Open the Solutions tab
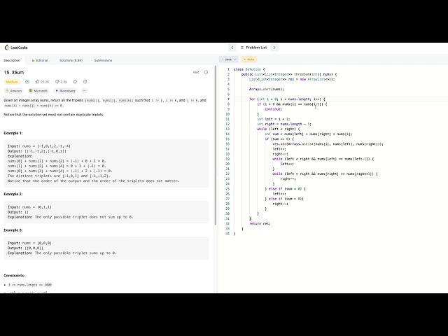 pyautogui.click(x=71, y=60)
